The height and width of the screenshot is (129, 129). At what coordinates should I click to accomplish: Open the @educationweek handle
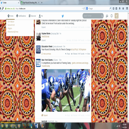pyautogui.click(x=58, y=46)
